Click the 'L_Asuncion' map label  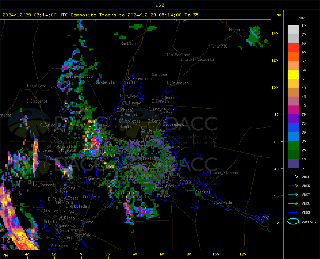[178, 83]
